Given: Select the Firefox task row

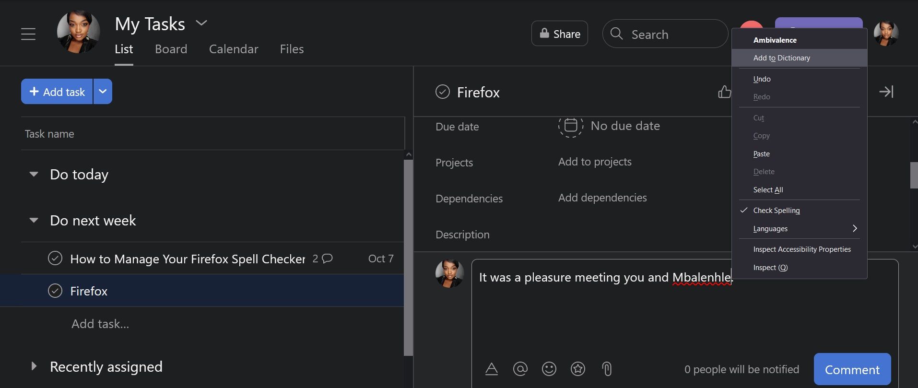Looking at the screenshot, I should (202, 291).
